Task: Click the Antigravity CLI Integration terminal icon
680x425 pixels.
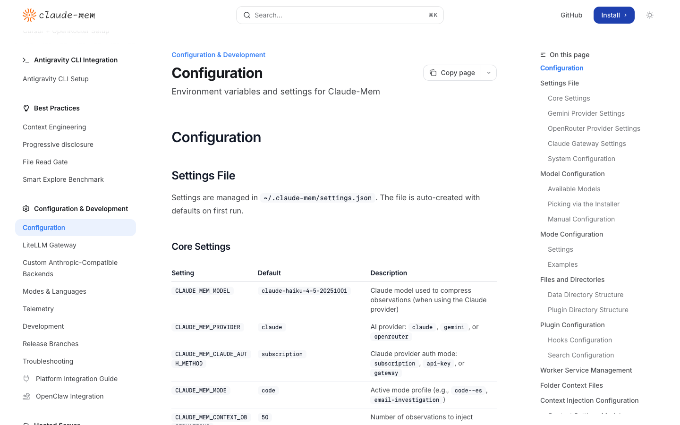Action: 26,60
